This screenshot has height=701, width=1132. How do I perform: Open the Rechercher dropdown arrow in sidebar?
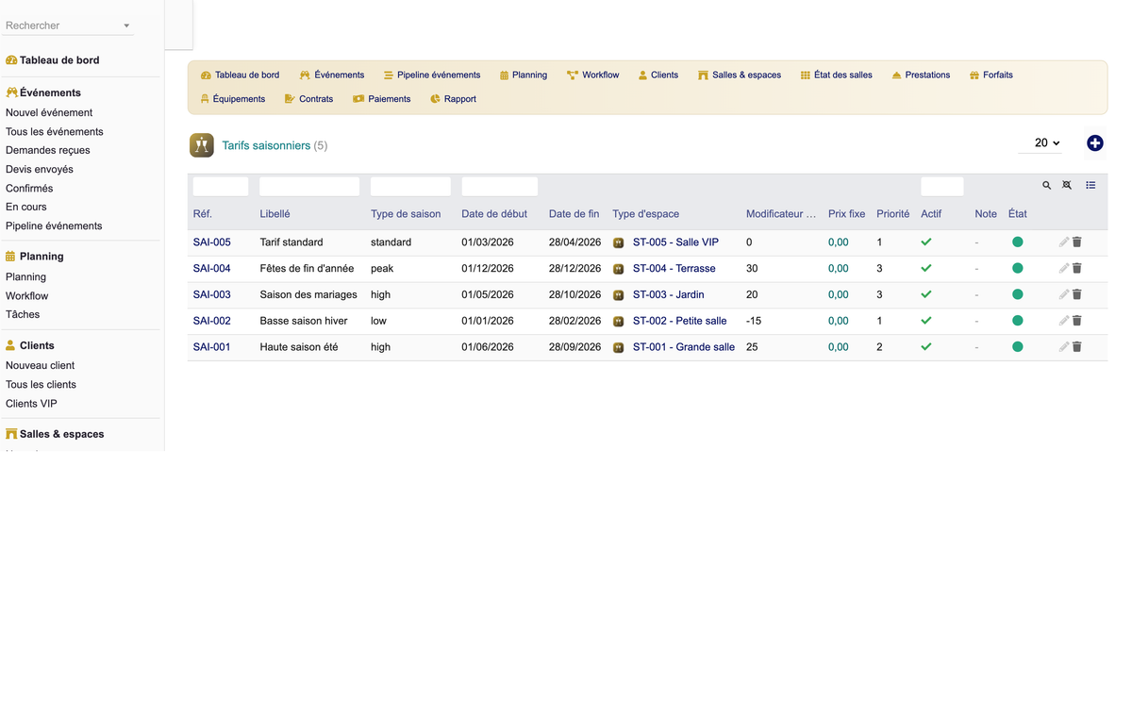126,26
